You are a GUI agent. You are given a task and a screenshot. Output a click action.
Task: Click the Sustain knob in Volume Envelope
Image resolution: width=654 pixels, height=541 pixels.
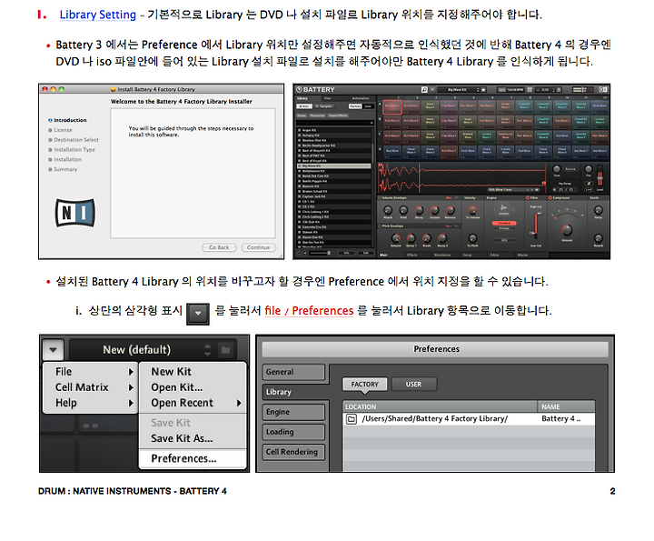434,210
